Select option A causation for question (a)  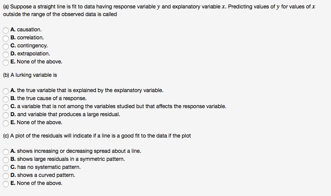click(x=6, y=31)
